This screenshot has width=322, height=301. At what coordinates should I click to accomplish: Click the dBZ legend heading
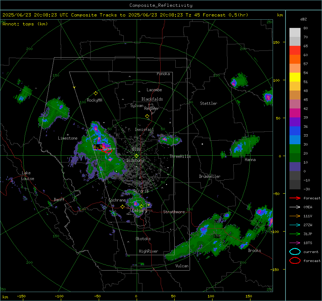click(303, 19)
